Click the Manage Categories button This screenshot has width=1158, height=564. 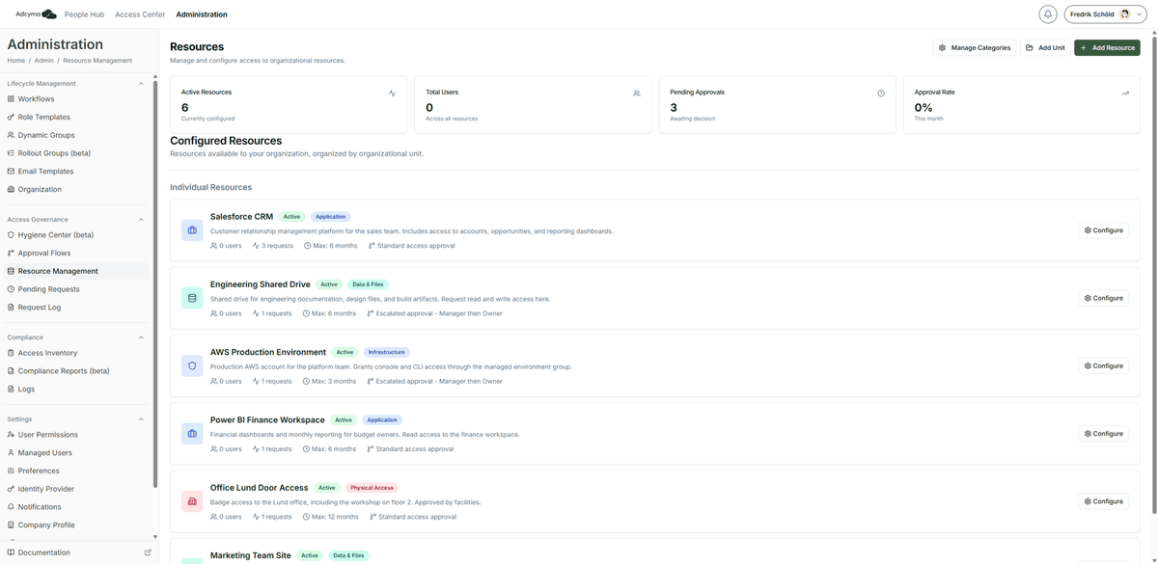[x=975, y=47]
